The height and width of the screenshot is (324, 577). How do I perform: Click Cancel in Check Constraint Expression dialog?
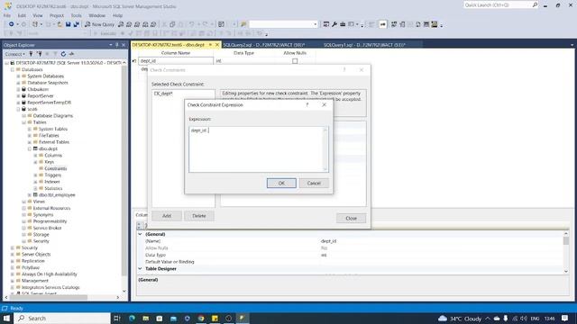(314, 183)
